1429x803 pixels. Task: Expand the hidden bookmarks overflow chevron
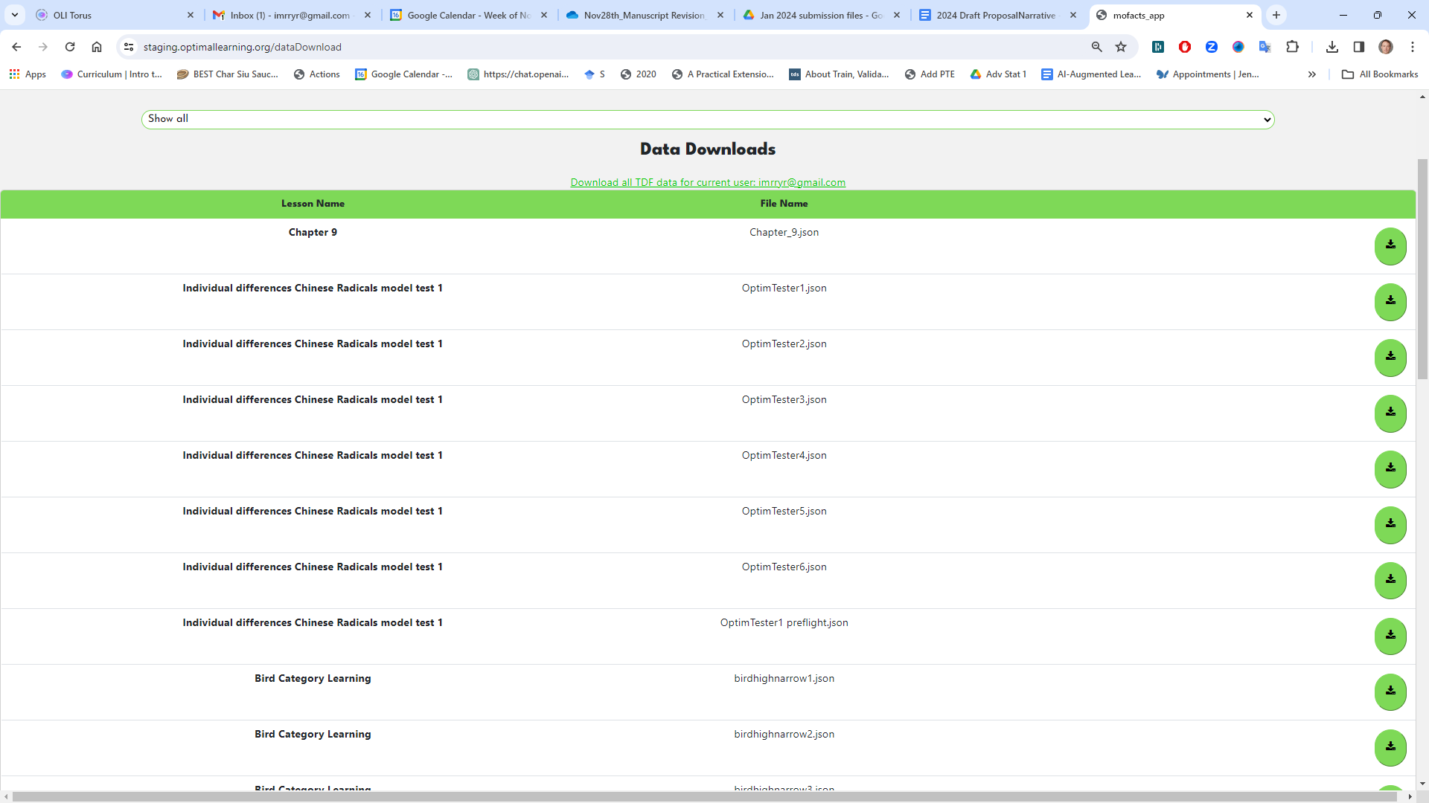point(1312,74)
